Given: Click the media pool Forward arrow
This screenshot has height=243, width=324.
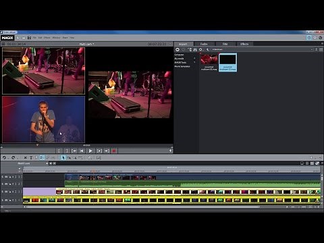Looking at the screenshot, I should pyautogui.click(x=183, y=49).
